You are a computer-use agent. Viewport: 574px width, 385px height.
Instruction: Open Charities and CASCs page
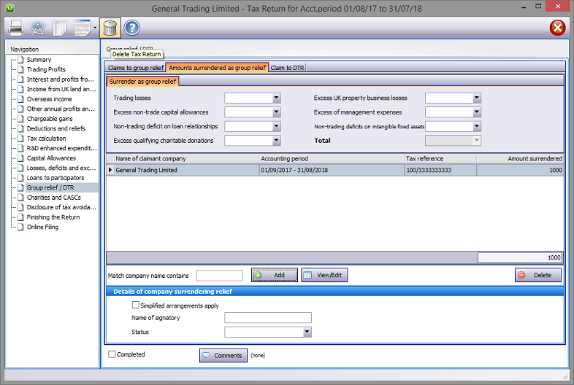point(54,198)
